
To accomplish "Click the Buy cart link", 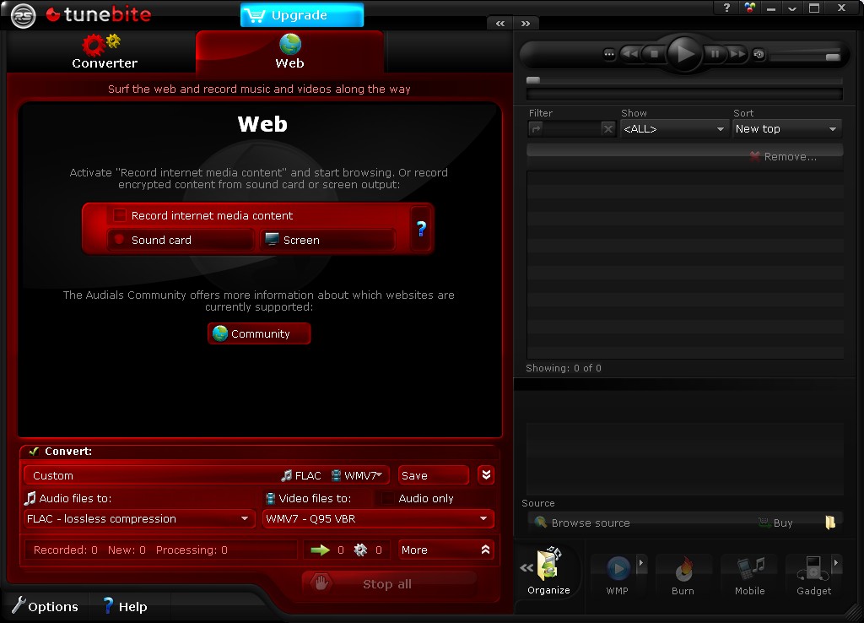I will tap(775, 523).
